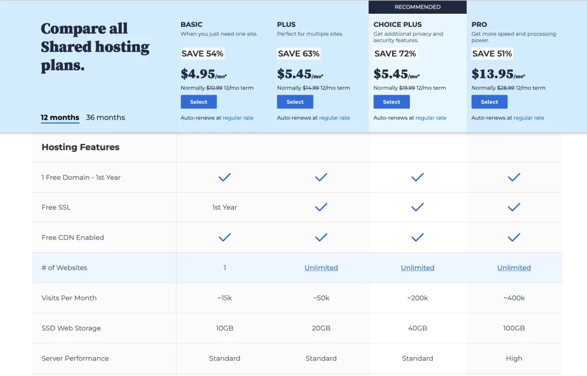
Task: Click the Pro plan's Free CDN checkmark
Action: [514, 237]
